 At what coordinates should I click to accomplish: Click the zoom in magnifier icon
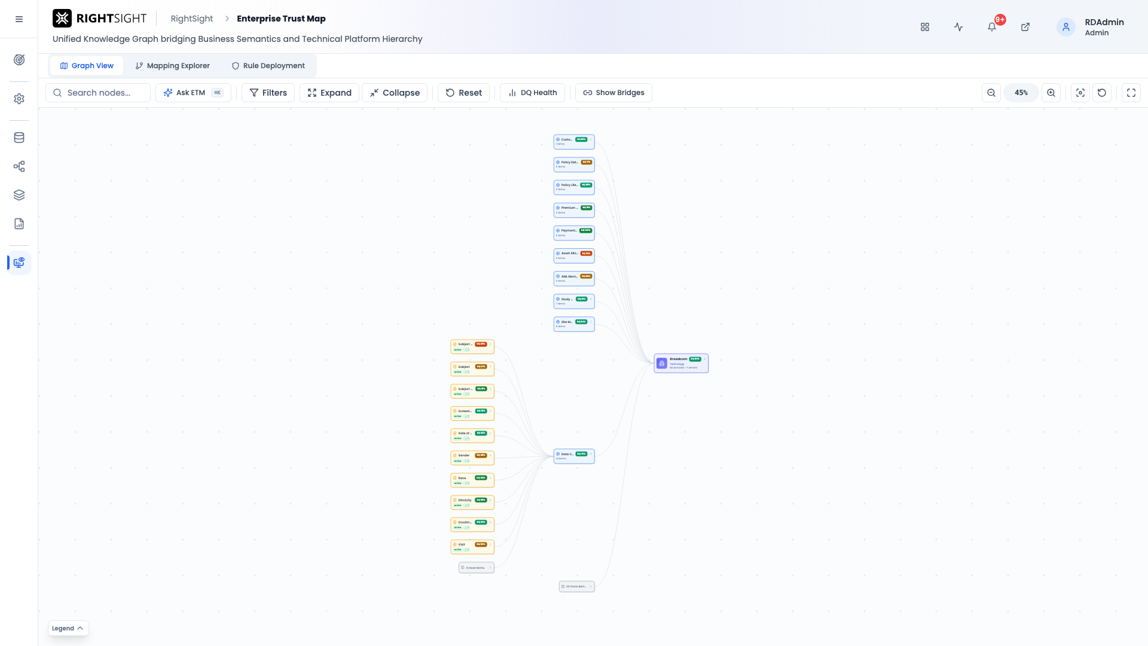pyautogui.click(x=1051, y=93)
